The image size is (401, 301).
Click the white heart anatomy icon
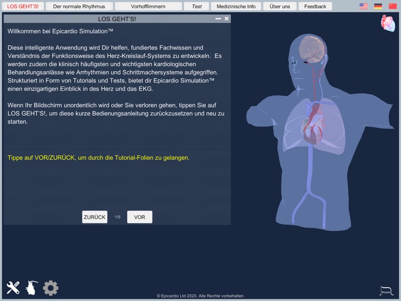coord(32,288)
